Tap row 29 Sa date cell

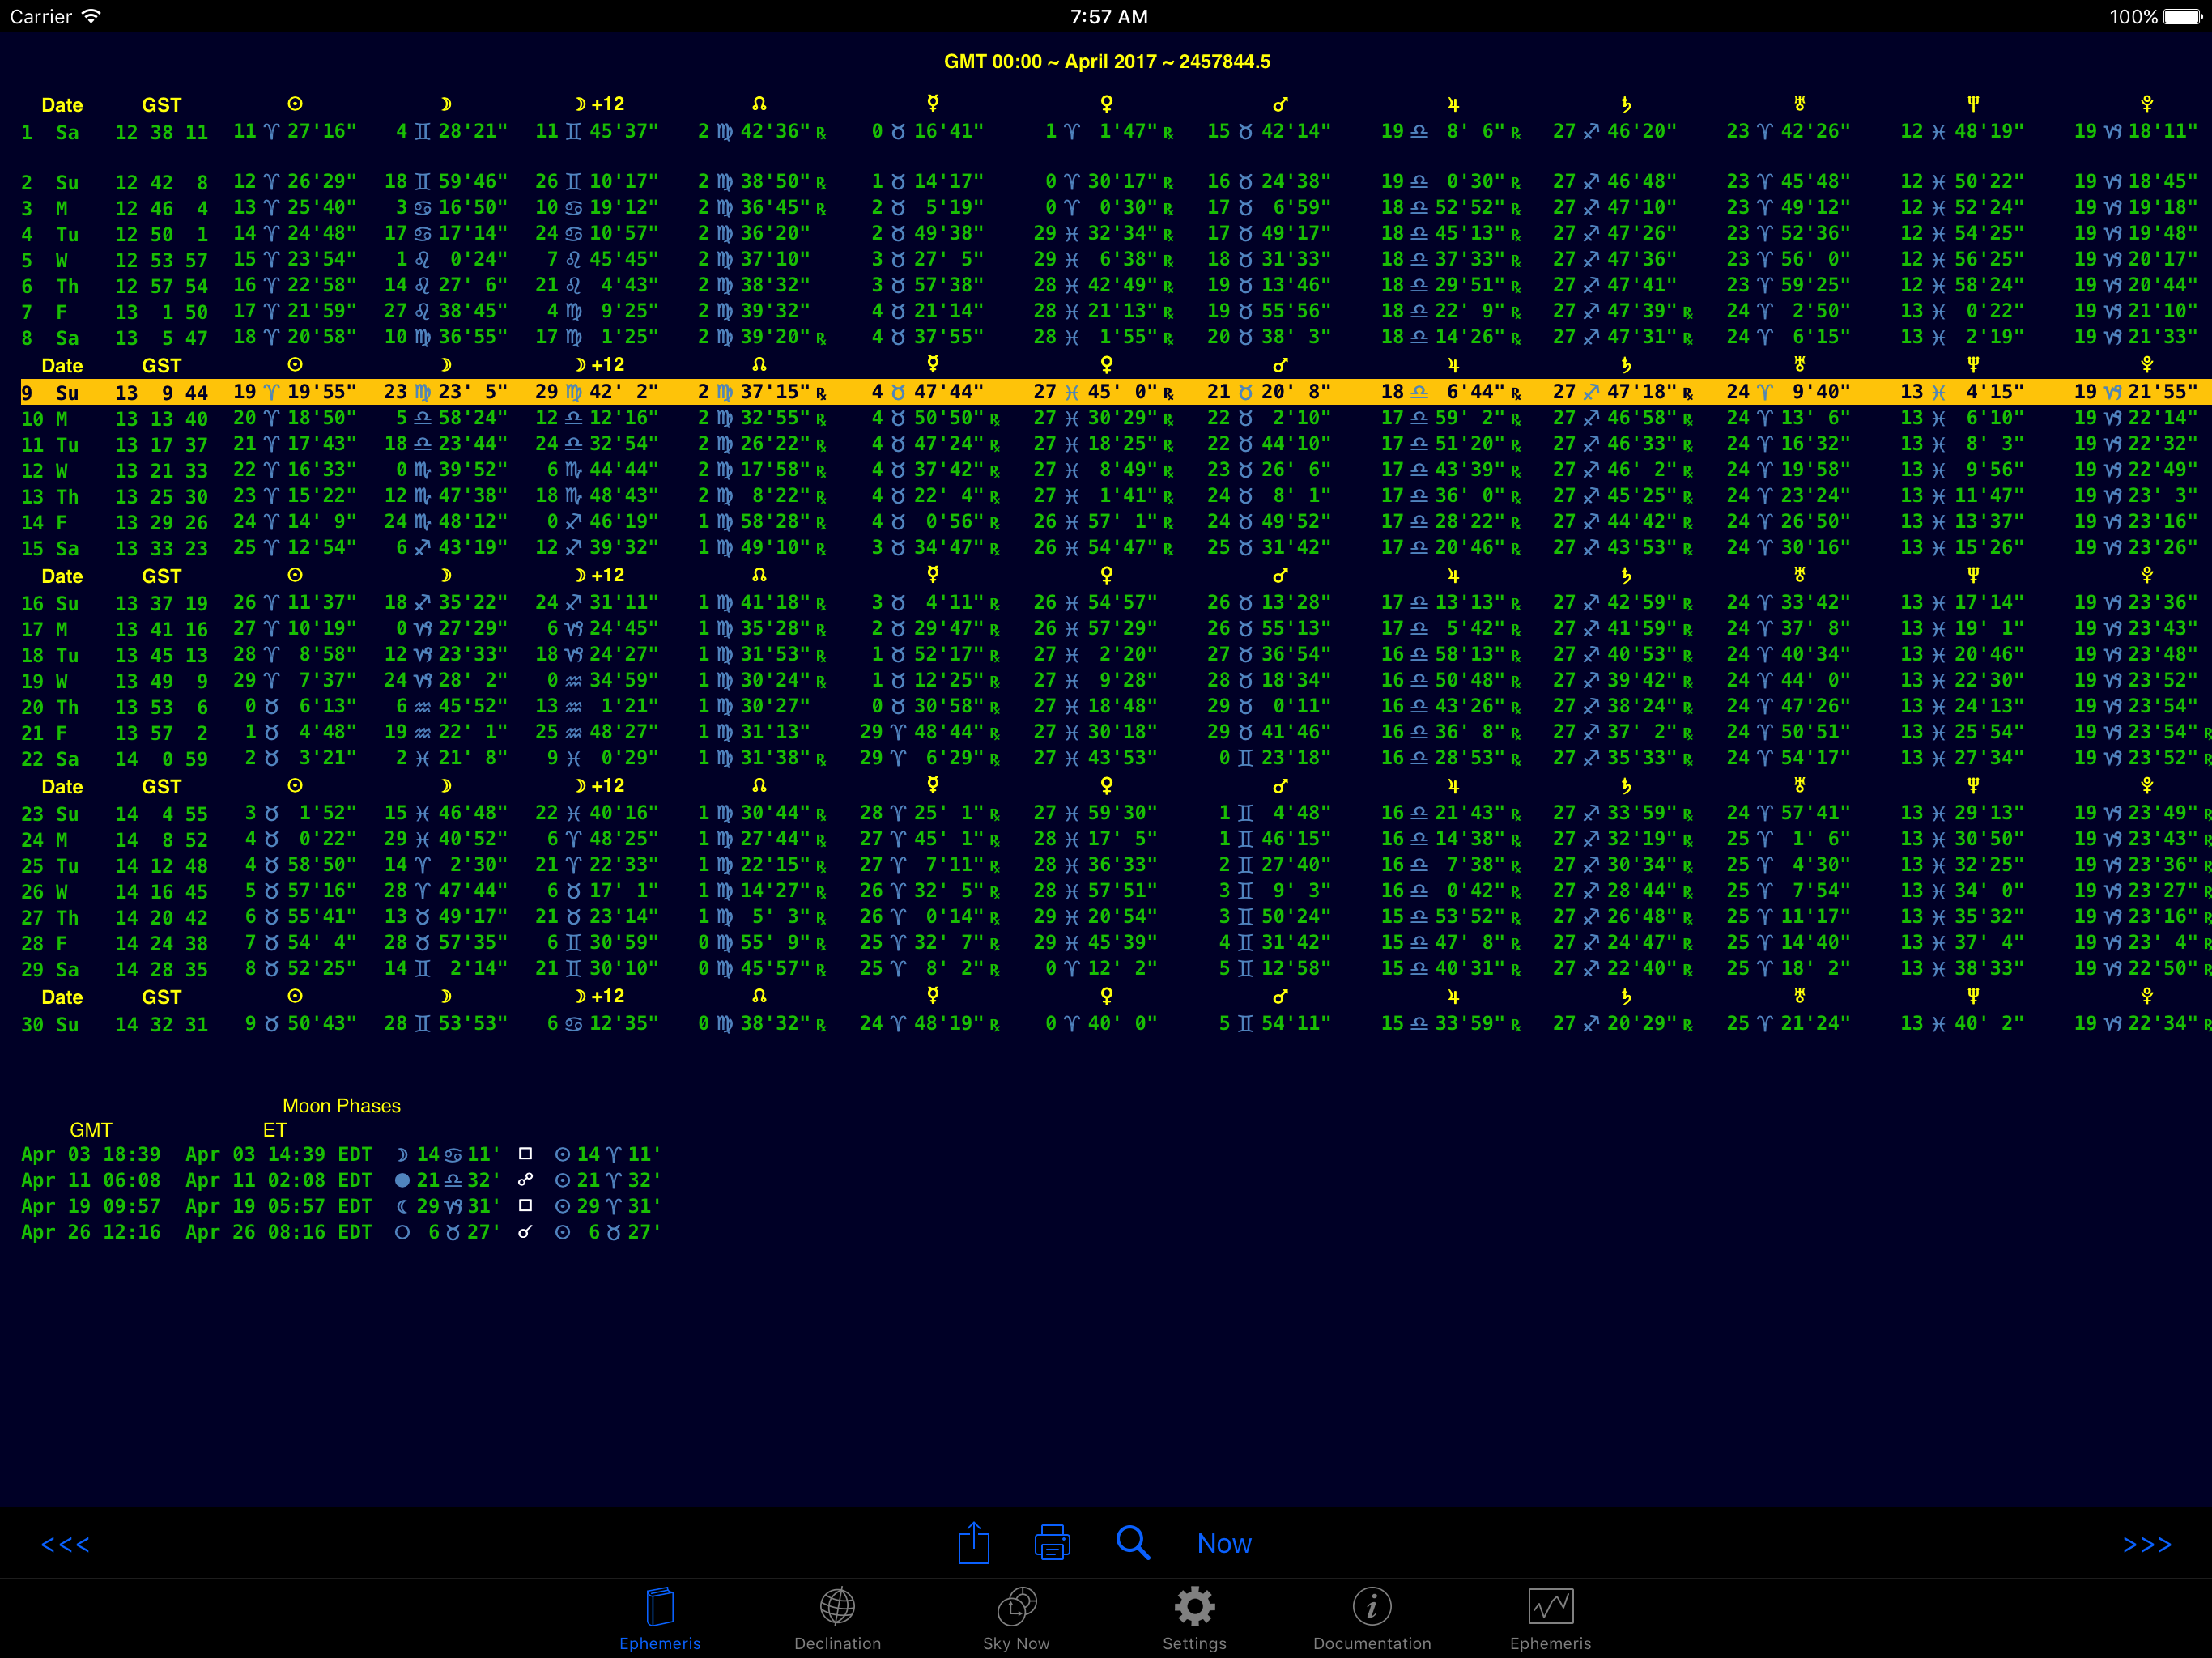(x=50, y=970)
